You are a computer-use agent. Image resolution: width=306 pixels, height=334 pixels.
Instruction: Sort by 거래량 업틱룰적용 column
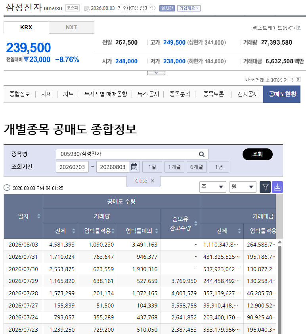[x=113, y=231]
